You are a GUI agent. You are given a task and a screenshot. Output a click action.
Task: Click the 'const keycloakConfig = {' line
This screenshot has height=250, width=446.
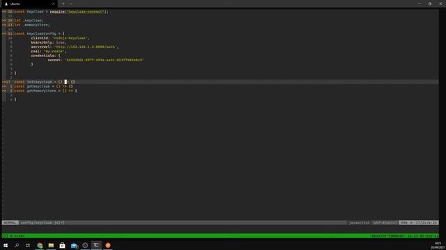pos(39,34)
